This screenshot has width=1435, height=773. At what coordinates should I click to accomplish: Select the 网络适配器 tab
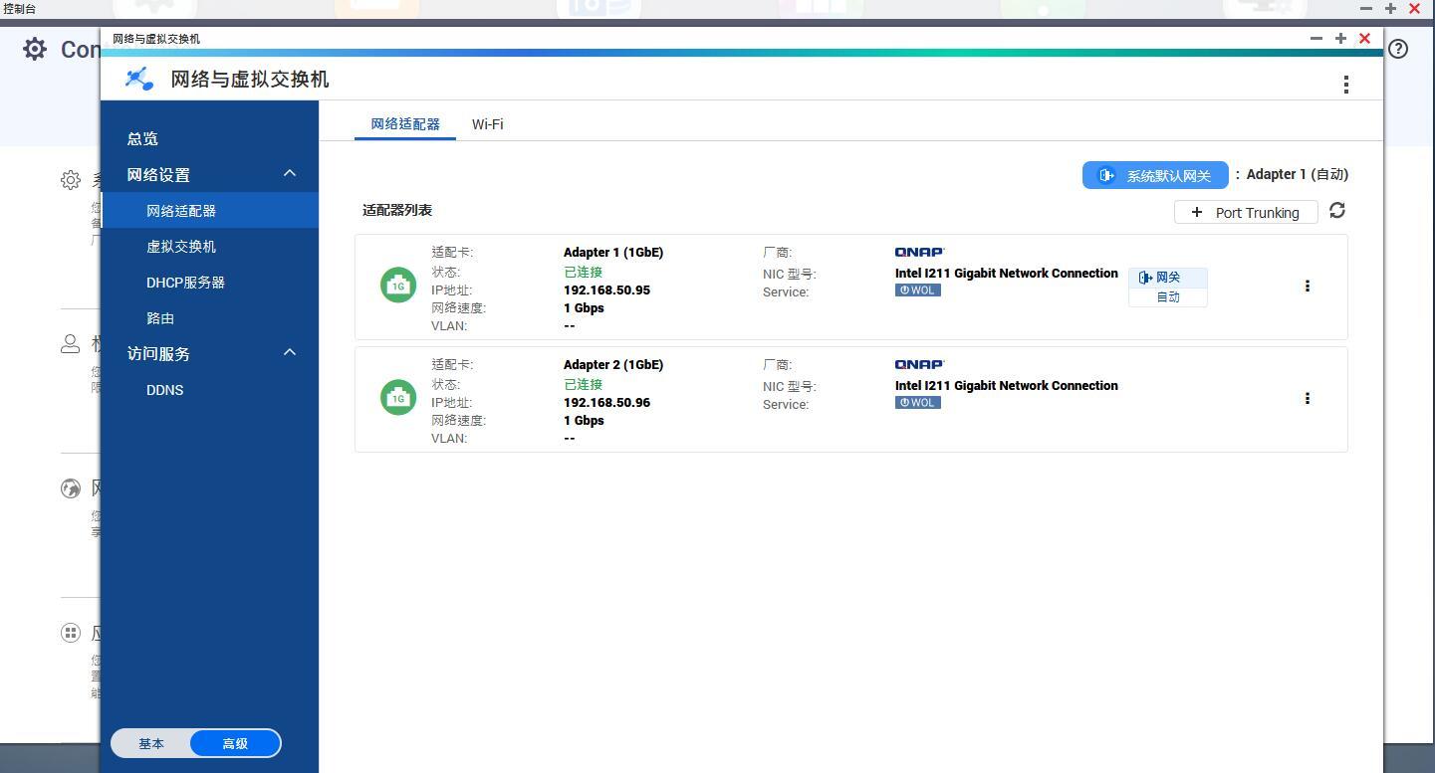coord(405,124)
